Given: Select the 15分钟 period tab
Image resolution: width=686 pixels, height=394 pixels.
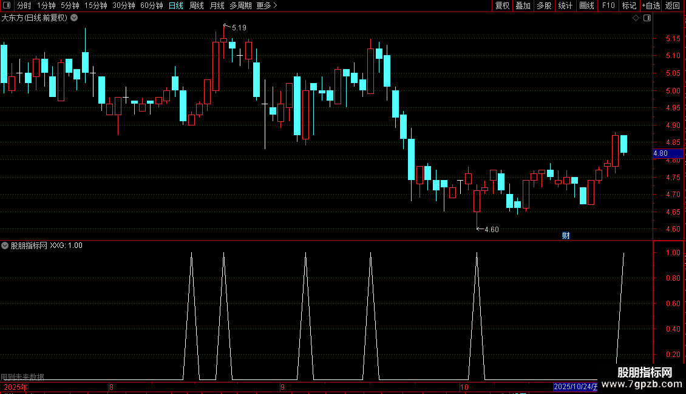Looking at the screenshot, I should (x=95, y=5).
